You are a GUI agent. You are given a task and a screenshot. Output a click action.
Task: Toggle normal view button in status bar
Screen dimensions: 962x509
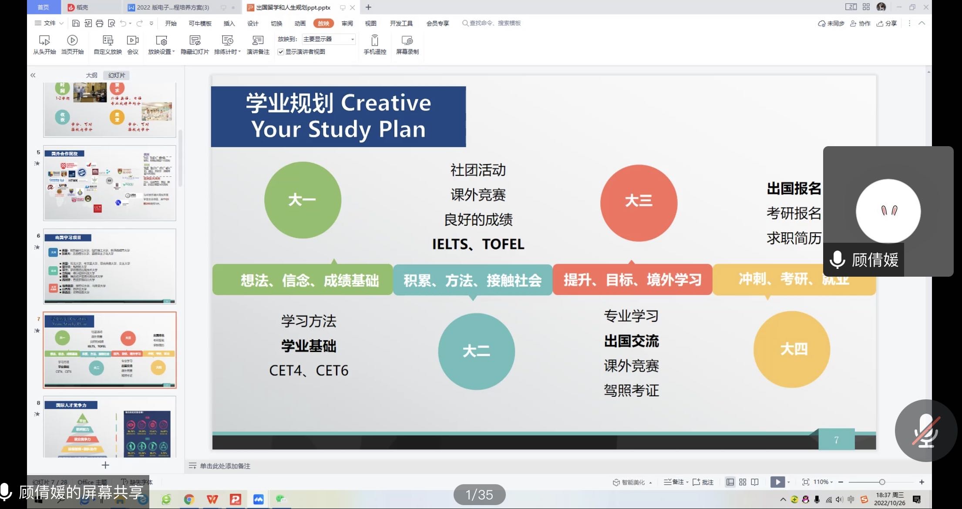pos(730,482)
